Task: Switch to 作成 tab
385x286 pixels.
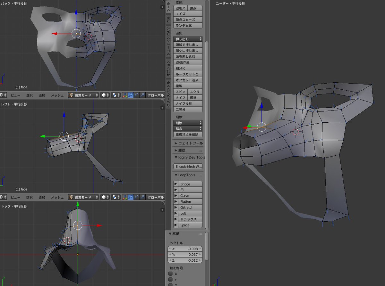Action: [168, 20]
